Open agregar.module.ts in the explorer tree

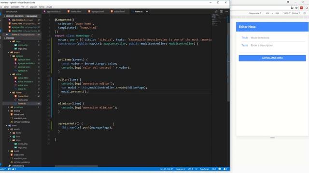point(27,63)
